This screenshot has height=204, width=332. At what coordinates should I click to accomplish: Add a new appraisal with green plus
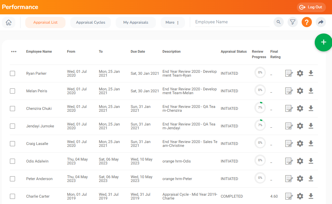pos(323,42)
